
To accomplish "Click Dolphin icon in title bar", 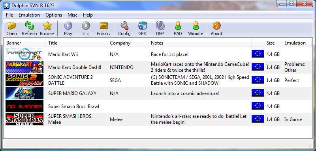I will (x=7, y=6).
